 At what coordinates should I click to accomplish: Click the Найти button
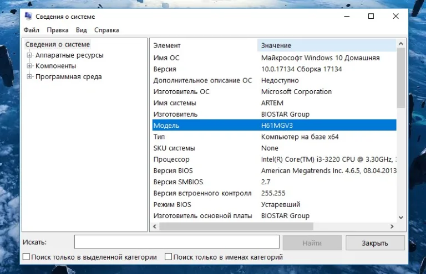click(x=312, y=243)
